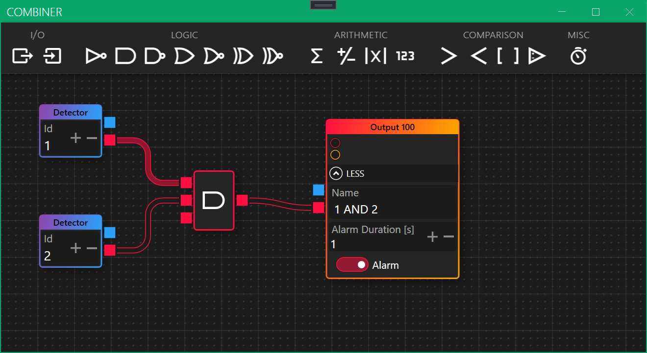Click the AND gate node on canvas
Screen dimensions: 647x353
pos(214,200)
